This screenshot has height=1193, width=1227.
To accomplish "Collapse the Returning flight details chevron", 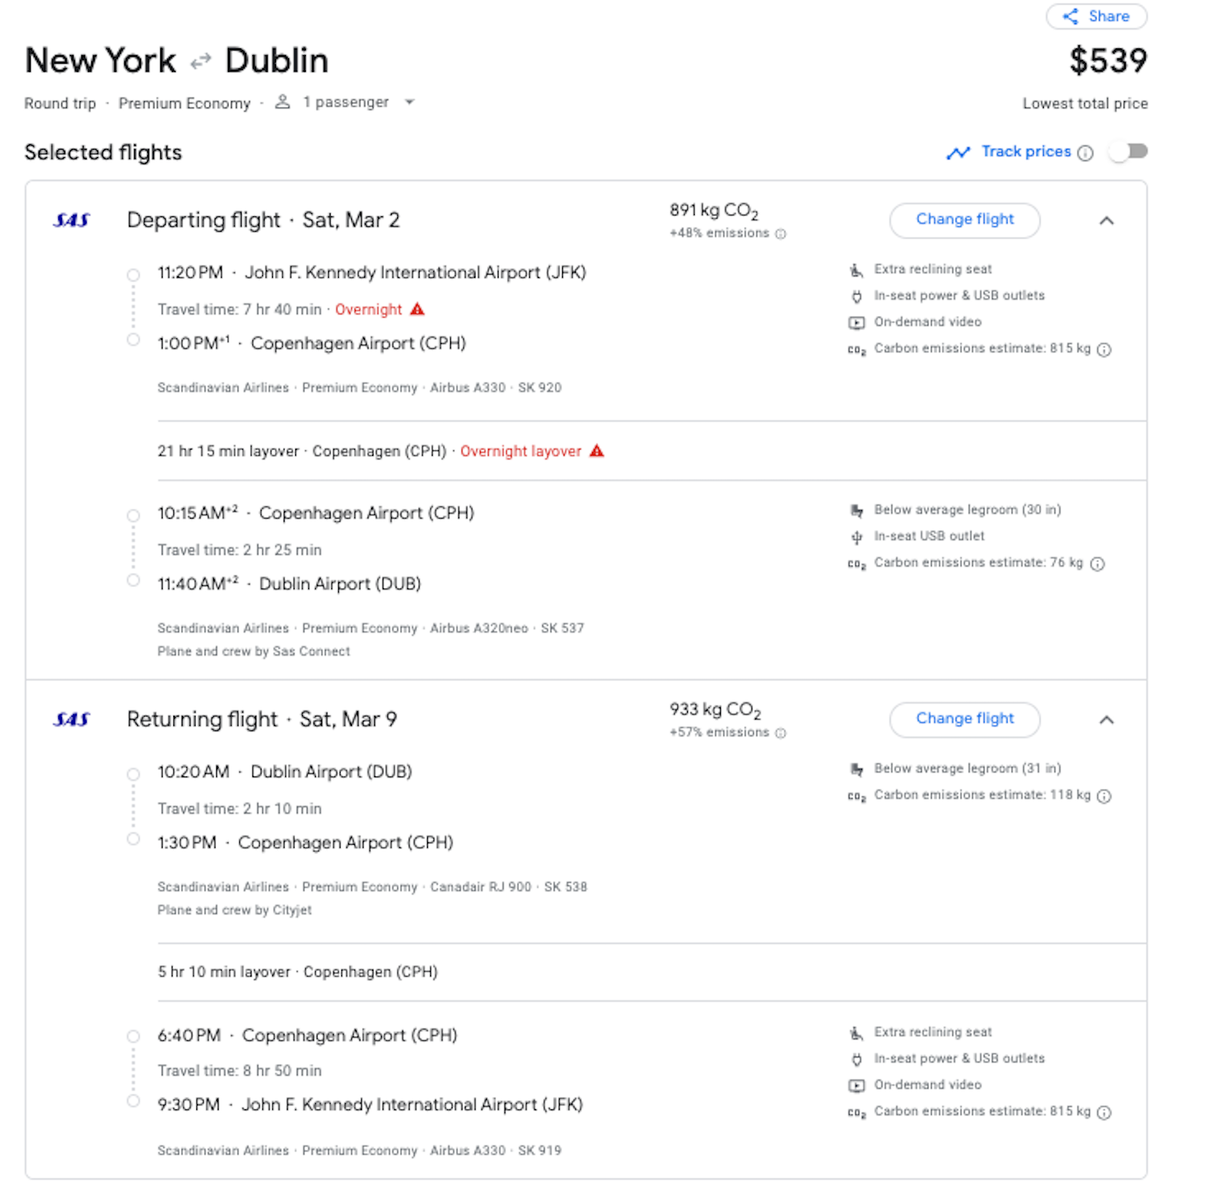I will coord(1106,720).
